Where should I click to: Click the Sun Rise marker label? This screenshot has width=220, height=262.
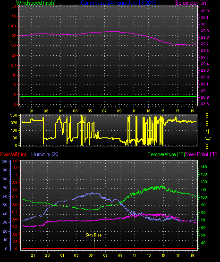[93, 235]
